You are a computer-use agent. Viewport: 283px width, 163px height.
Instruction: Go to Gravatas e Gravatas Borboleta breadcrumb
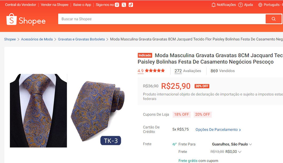(x=81, y=39)
